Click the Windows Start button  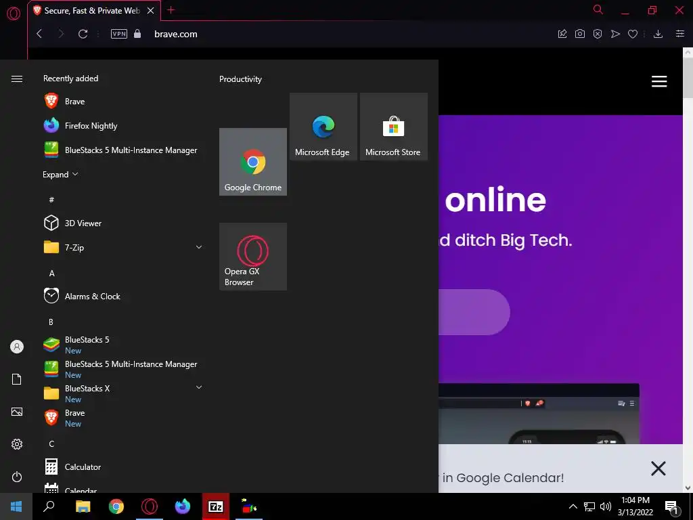tap(16, 506)
